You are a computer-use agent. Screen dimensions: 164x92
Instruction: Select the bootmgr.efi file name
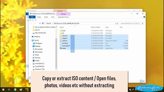pyautogui.click(x=66, y=46)
